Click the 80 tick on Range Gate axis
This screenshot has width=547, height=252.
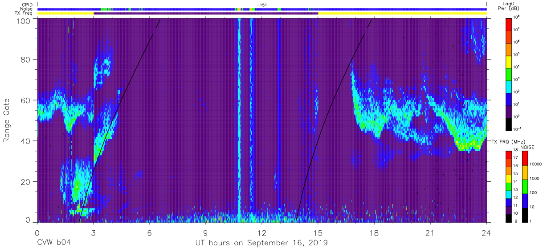tap(26, 60)
